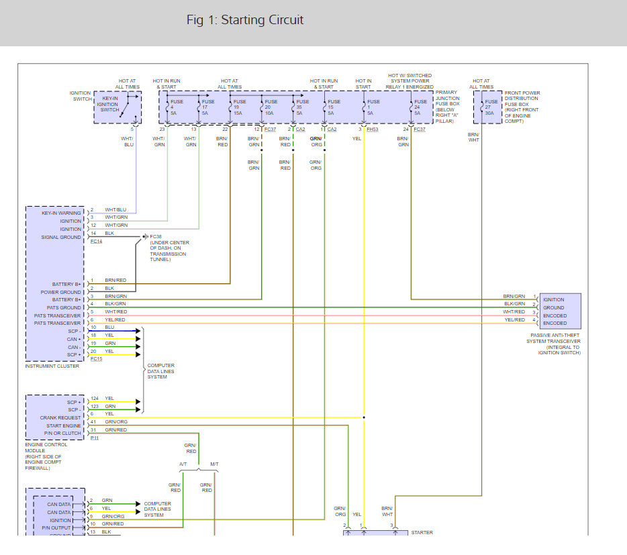Click the FC14 connector label
This screenshot has height=555, width=627.
(96, 241)
